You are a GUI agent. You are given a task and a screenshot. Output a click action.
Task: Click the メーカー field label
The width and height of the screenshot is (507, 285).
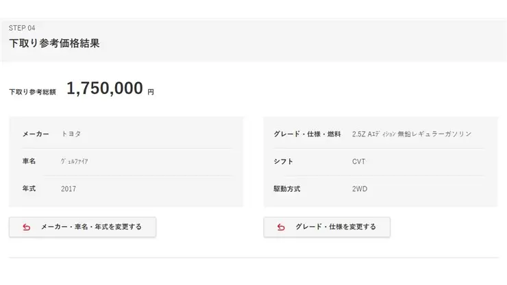point(36,134)
